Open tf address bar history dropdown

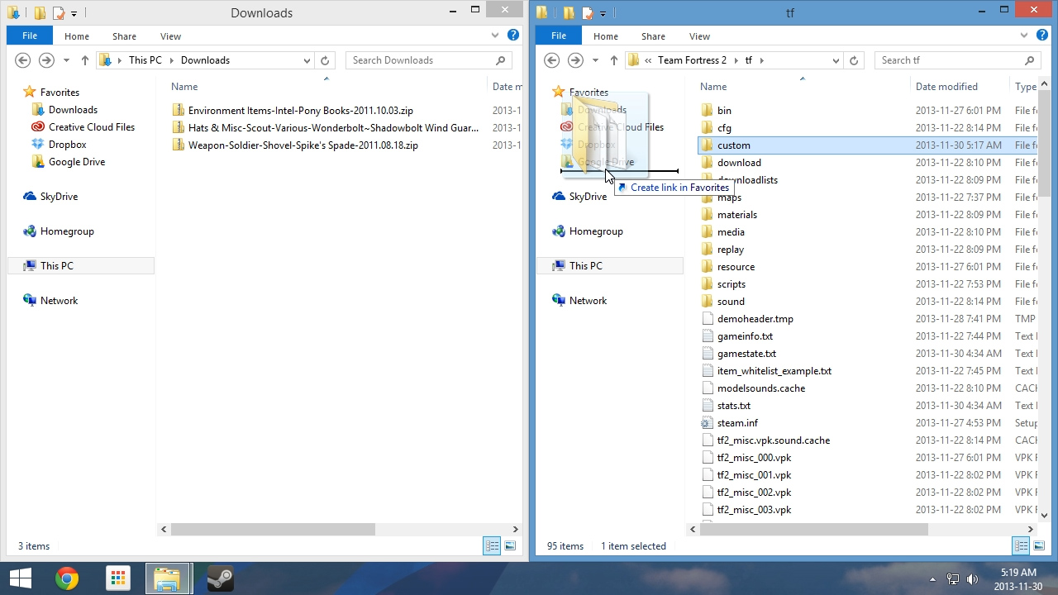coord(836,60)
